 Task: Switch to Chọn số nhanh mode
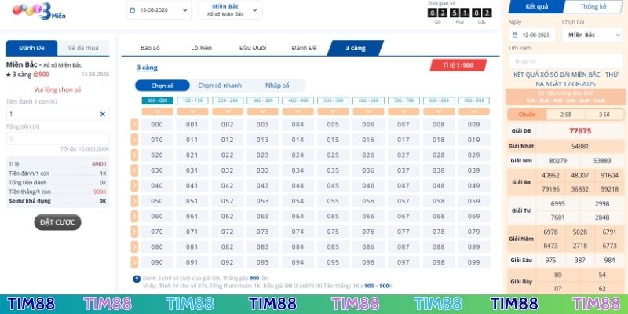[219, 86]
